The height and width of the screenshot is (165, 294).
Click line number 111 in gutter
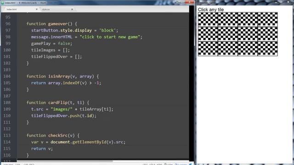[7, 122]
